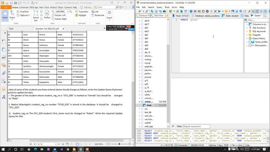Expand the Snippets helper node
The height and width of the screenshot is (152, 270).
247,35
